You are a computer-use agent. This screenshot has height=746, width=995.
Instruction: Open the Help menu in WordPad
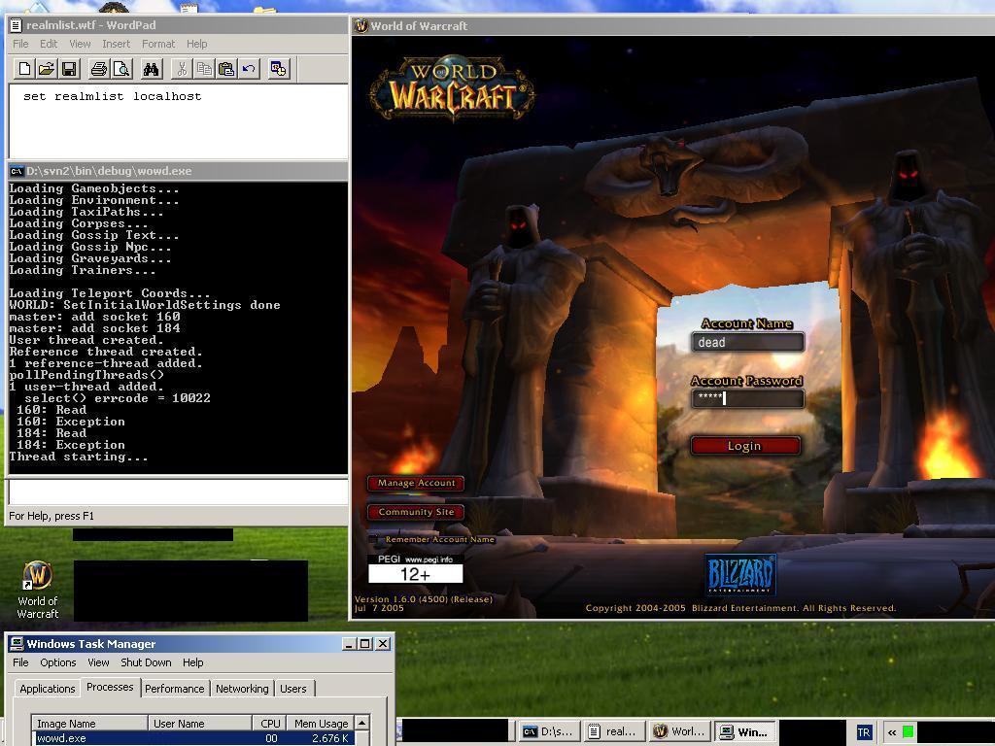196,44
